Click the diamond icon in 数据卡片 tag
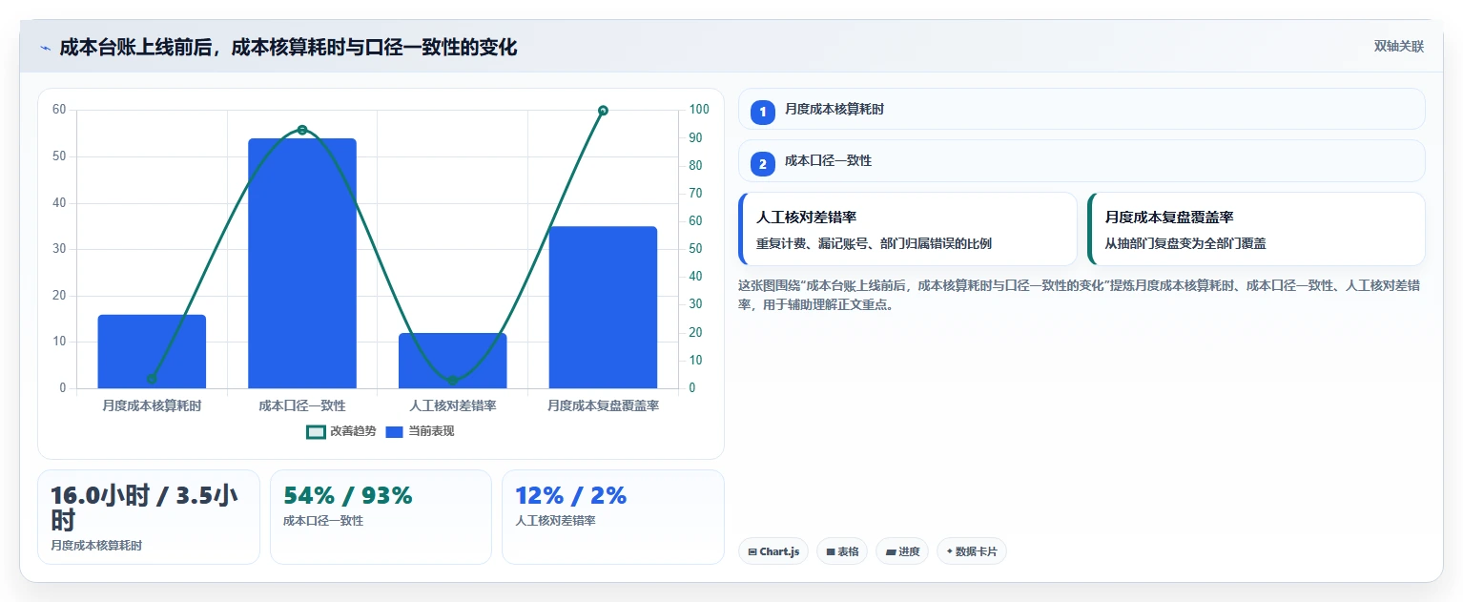This screenshot has height=602, width=1463. (x=949, y=551)
